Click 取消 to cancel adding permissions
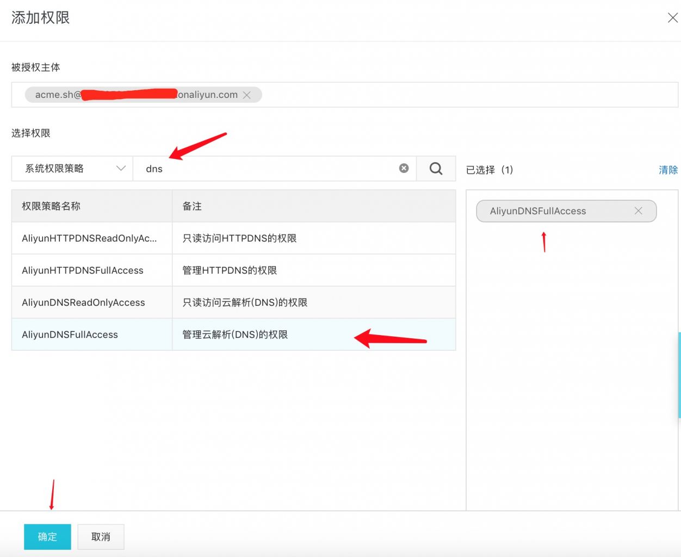 [101, 536]
